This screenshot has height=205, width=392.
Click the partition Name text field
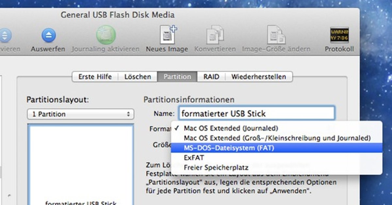point(257,113)
